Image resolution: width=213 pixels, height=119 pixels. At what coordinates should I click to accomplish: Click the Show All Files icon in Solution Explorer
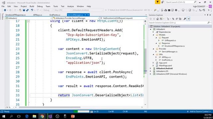pos(180,19)
